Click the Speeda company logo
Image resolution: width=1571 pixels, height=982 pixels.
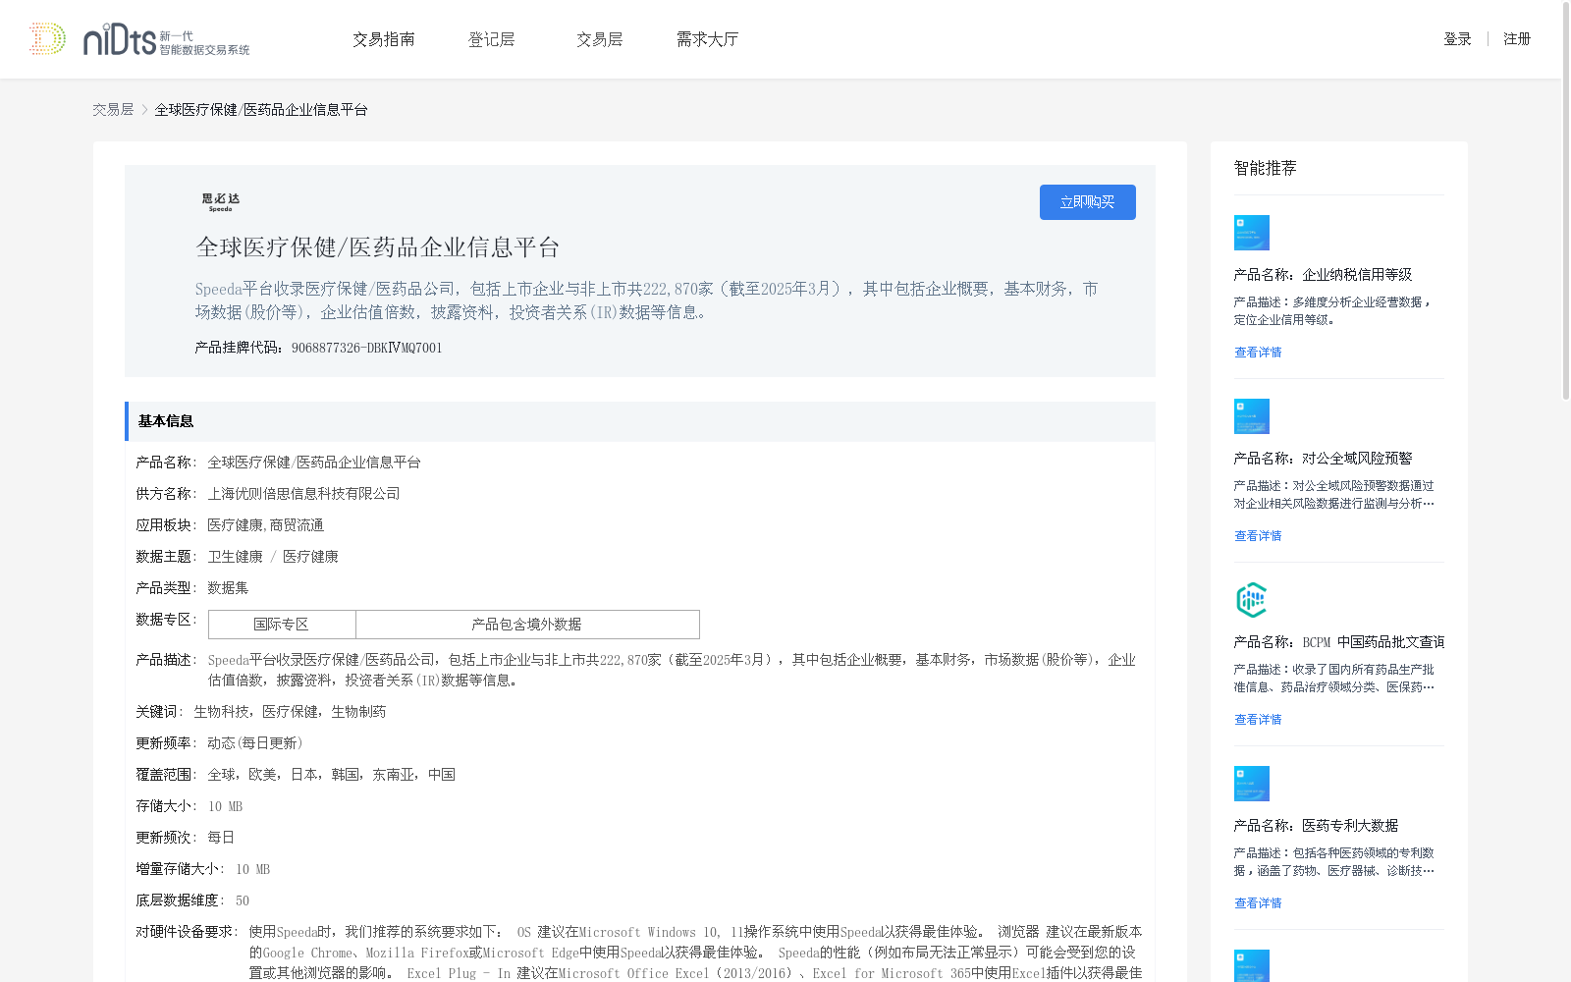[221, 202]
